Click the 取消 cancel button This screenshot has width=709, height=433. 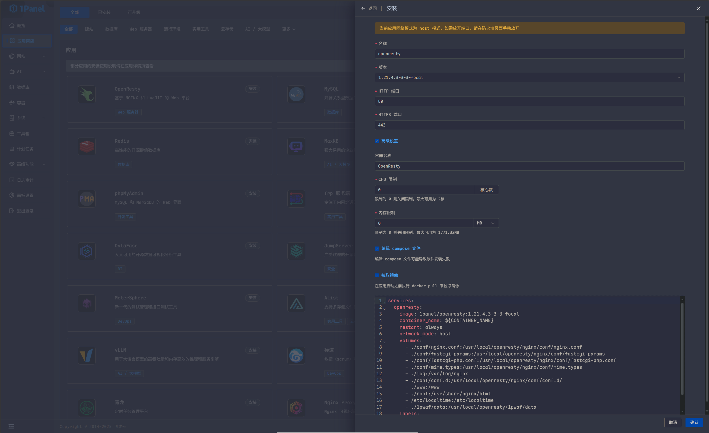(x=672, y=422)
